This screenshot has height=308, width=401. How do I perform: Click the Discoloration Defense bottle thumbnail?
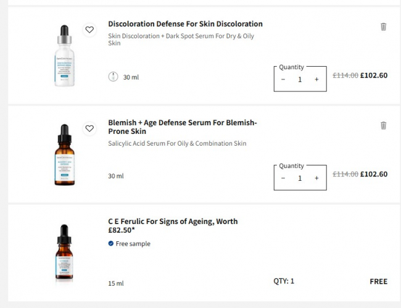64,56
